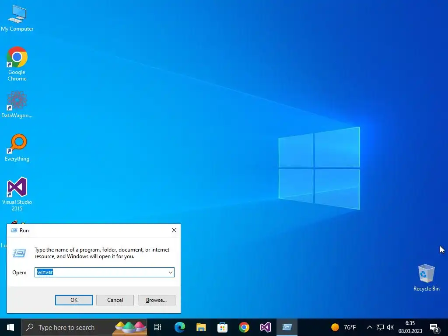Click Cancel in the Run dialog

pos(115,300)
